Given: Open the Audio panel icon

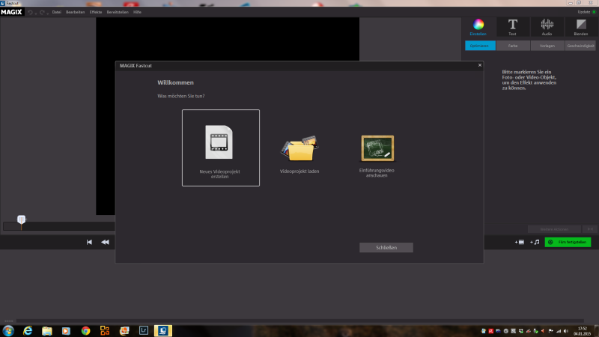Looking at the screenshot, I should point(547,27).
